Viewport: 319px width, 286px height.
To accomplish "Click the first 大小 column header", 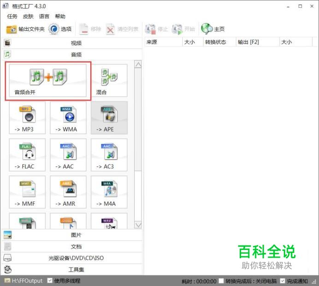I will point(193,42).
